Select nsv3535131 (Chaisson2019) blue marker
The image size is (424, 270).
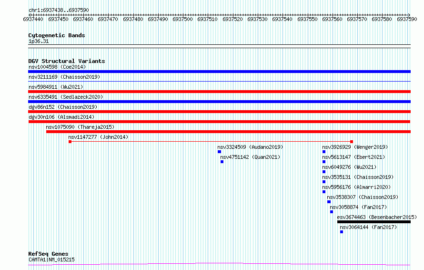324,182
